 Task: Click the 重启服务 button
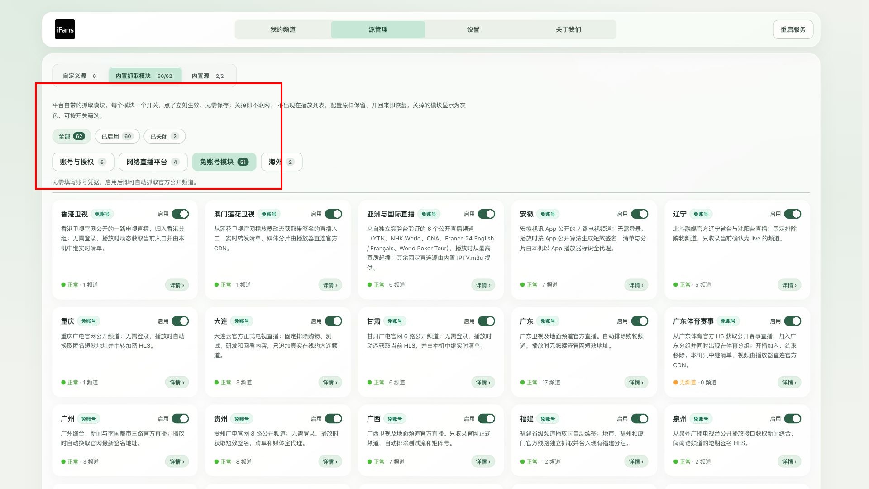point(793,29)
